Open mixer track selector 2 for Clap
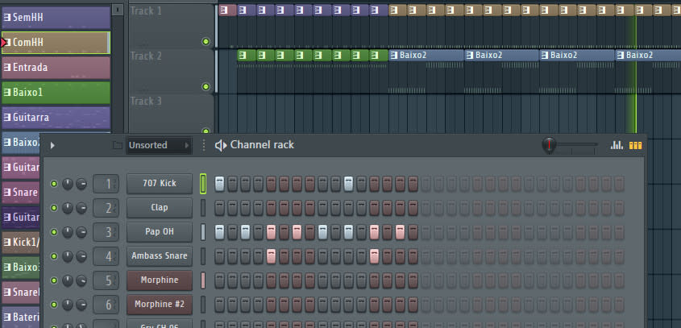Image resolution: width=681 pixels, height=328 pixels. point(106,208)
